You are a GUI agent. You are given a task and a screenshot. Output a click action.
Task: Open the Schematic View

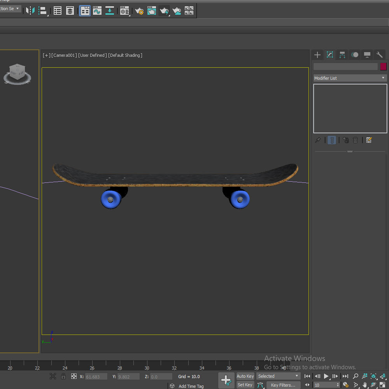110,11
